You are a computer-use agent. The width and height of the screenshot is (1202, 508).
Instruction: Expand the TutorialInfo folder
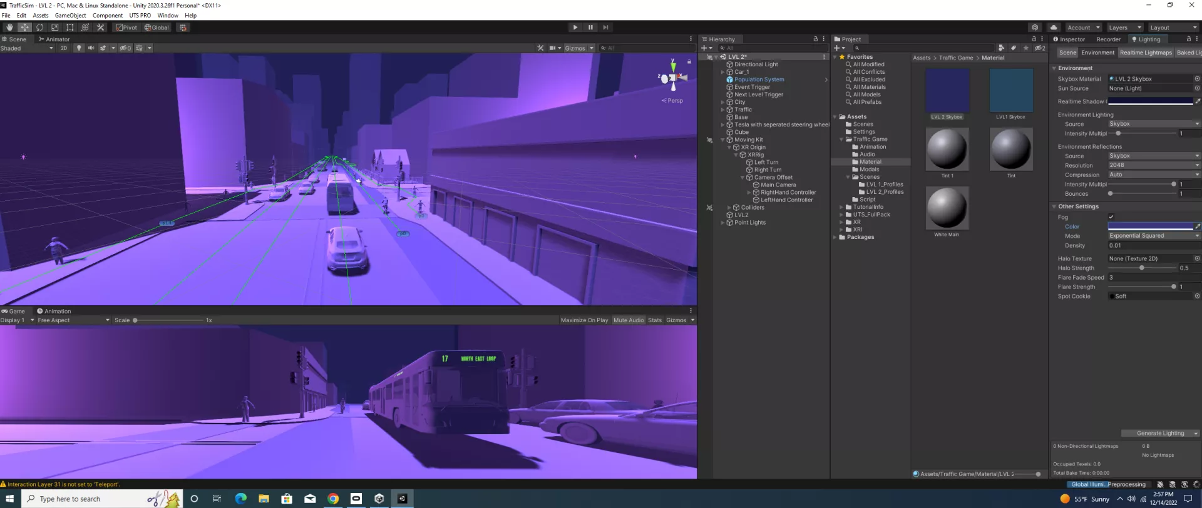(x=841, y=207)
